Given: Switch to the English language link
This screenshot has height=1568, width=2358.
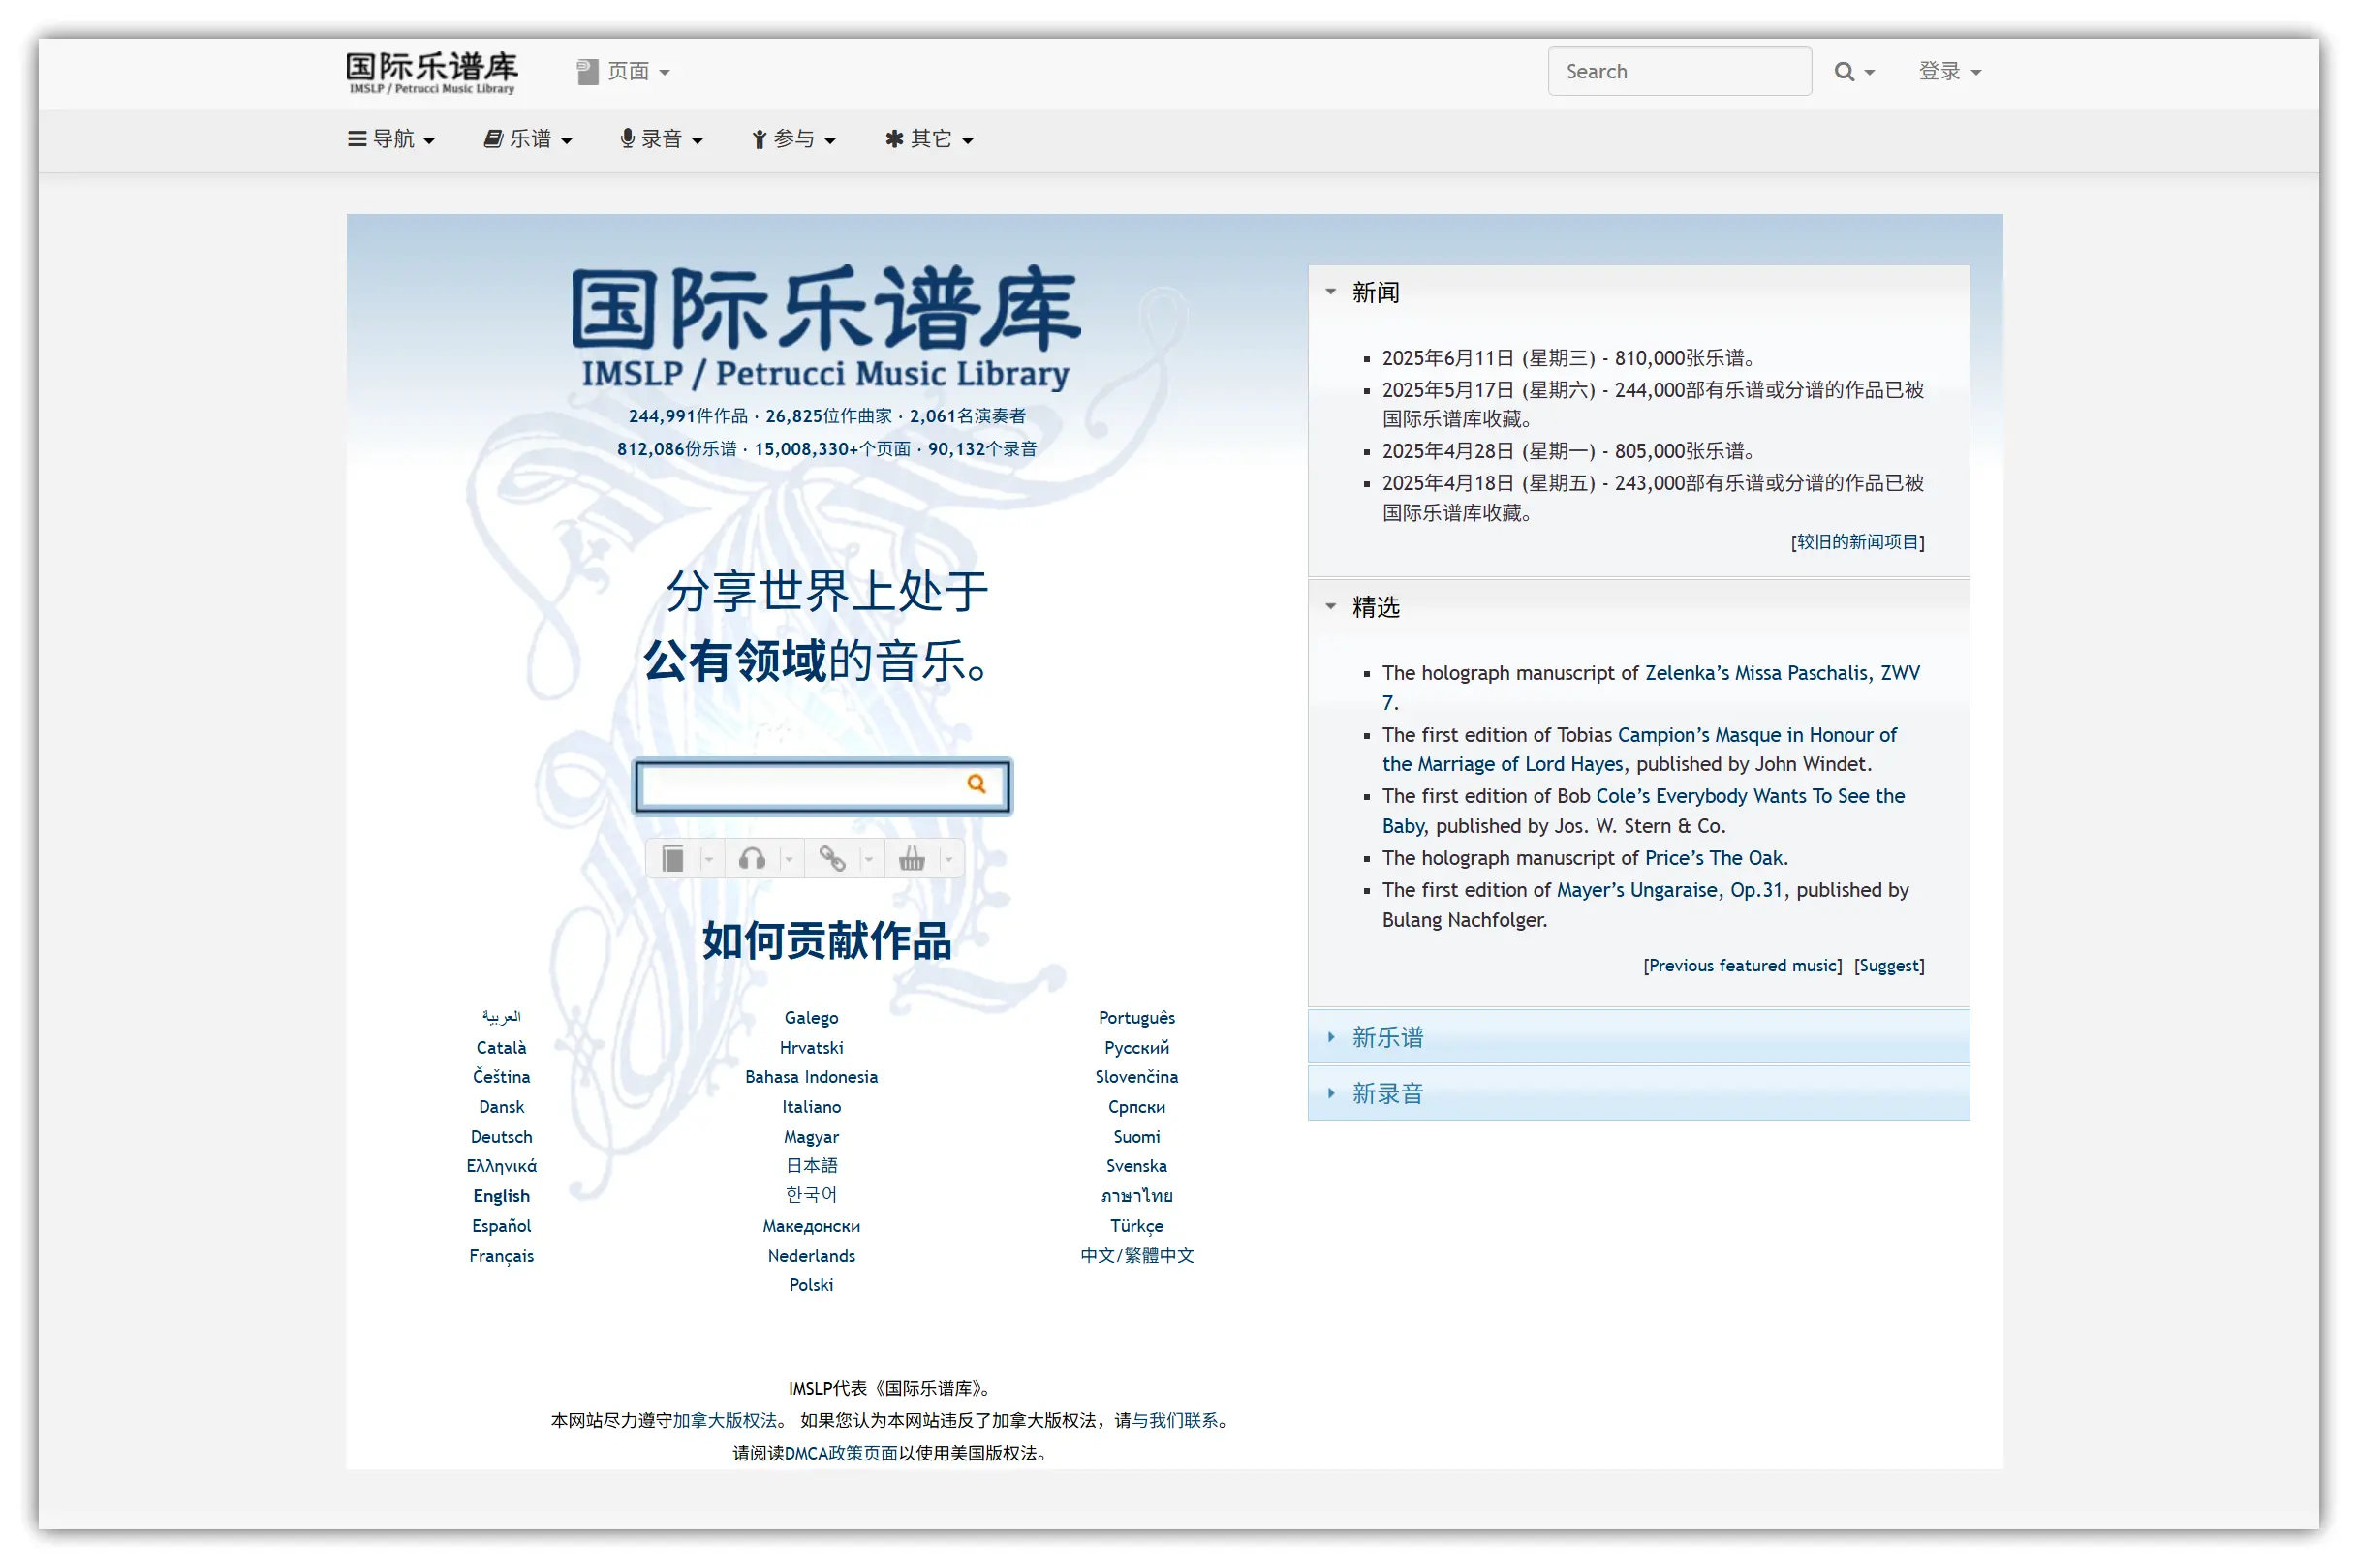Looking at the screenshot, I should point(501,1196).
